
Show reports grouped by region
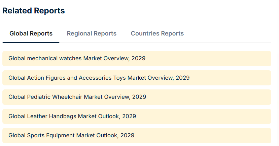pos(92,33)
